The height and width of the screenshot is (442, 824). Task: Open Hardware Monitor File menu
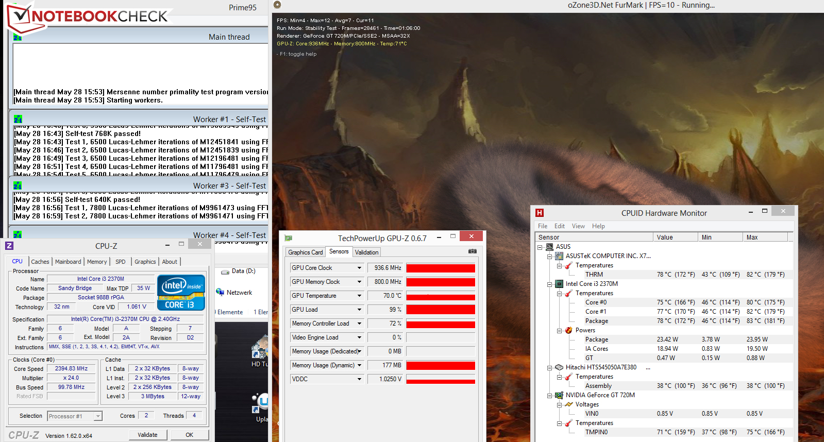pos(543,226)
